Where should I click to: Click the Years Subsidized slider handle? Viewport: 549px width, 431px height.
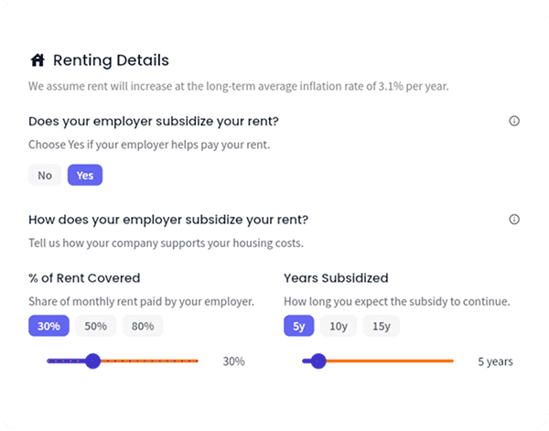318,361
